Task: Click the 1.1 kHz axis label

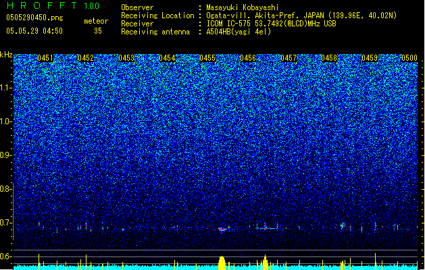Action: pos(5,88)
